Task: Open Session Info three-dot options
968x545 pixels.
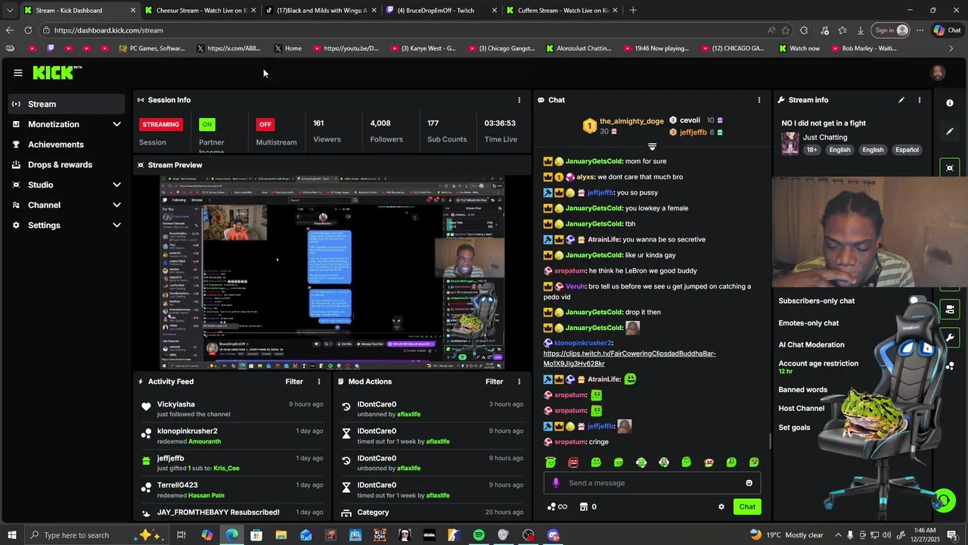Action: pyautogui.click(x=519, y=100)
